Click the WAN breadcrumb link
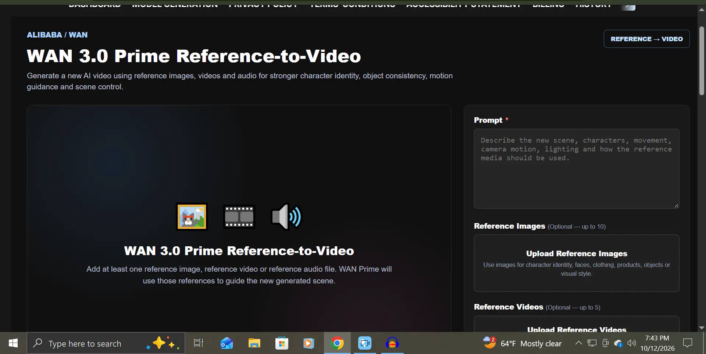This screenshot has width=706, height=354. [x=78, y=35]
